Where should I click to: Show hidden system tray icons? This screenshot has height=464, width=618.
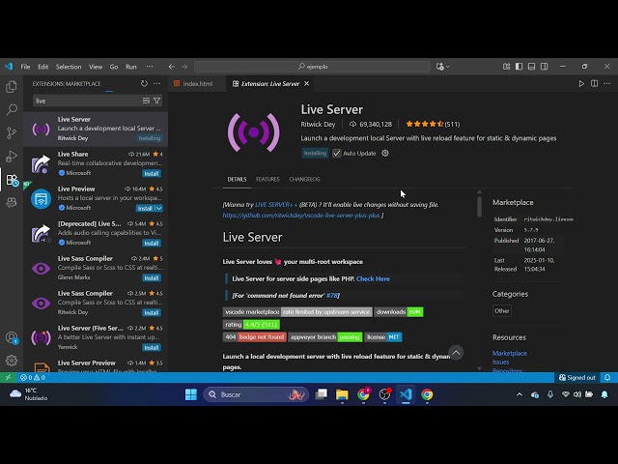[520, 394]
